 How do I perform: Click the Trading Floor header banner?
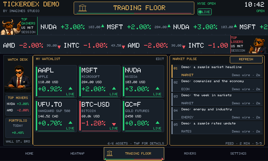(134, 8)
